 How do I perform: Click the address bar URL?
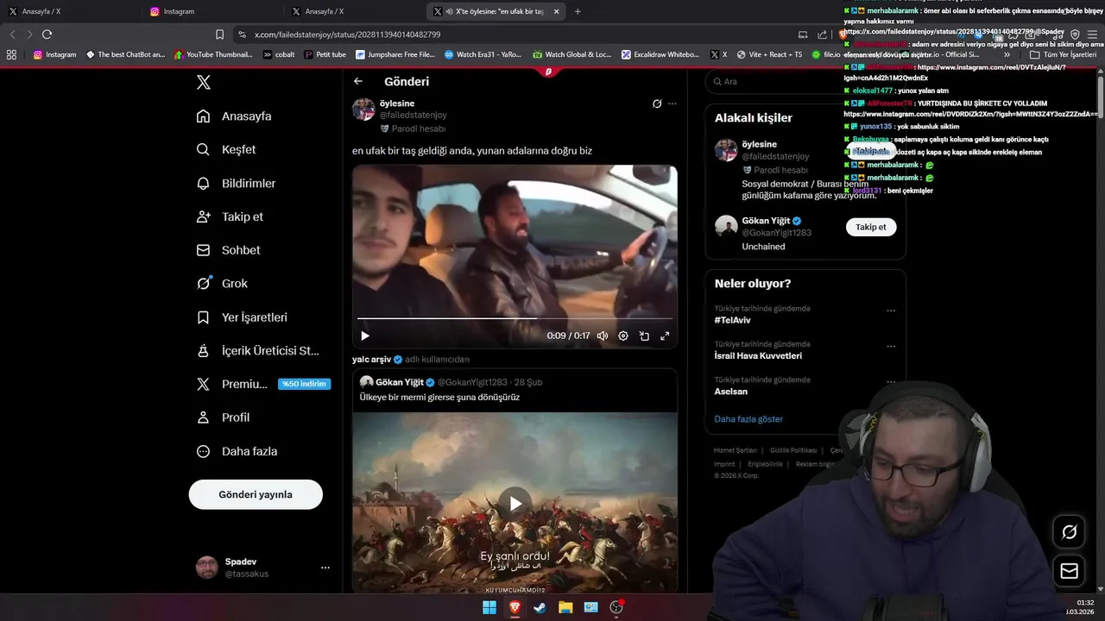coord(348,34)
